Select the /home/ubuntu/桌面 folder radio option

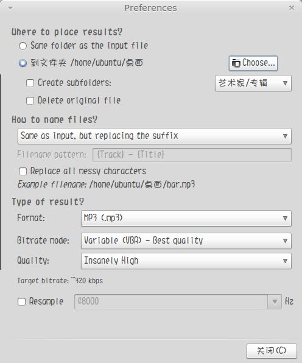click(23, 63)
